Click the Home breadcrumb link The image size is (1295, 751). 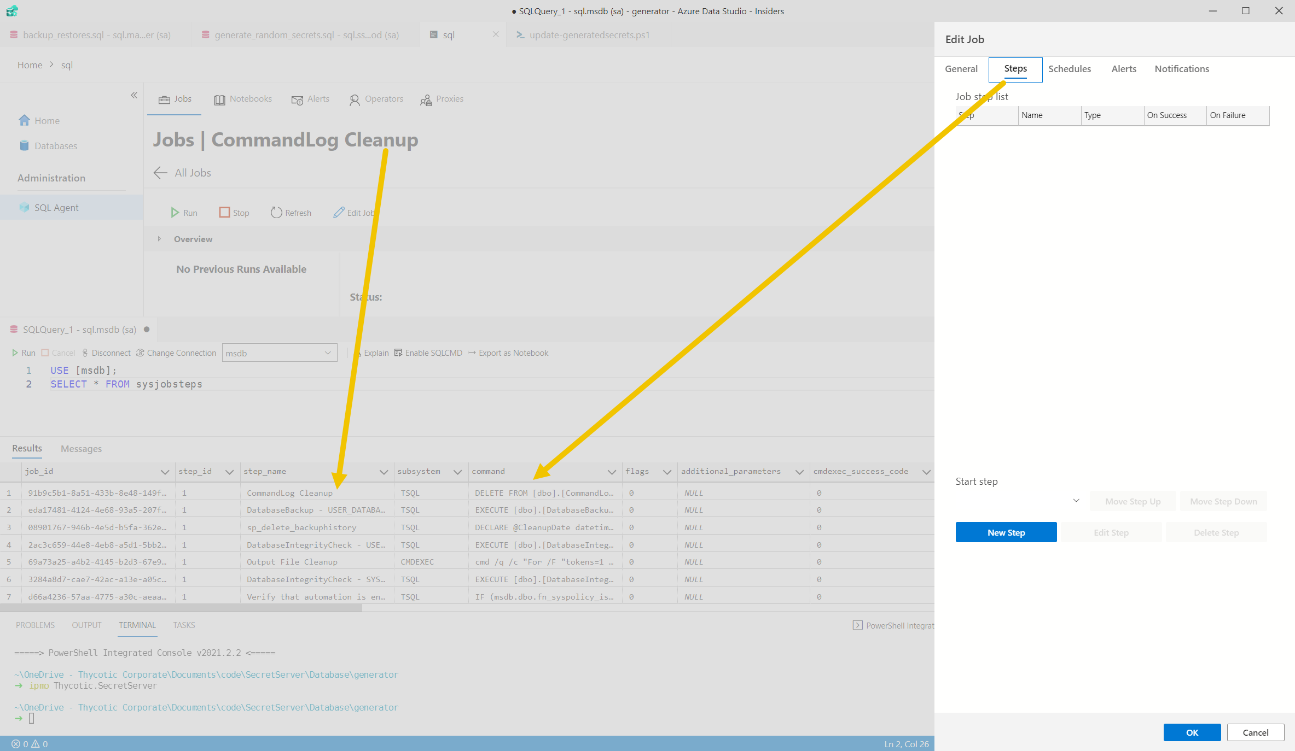(x=30, y=65)
